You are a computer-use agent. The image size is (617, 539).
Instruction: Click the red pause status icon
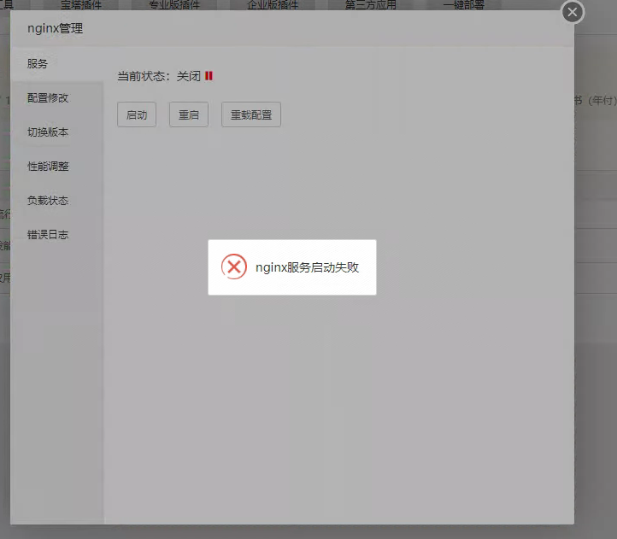point(209,76)
